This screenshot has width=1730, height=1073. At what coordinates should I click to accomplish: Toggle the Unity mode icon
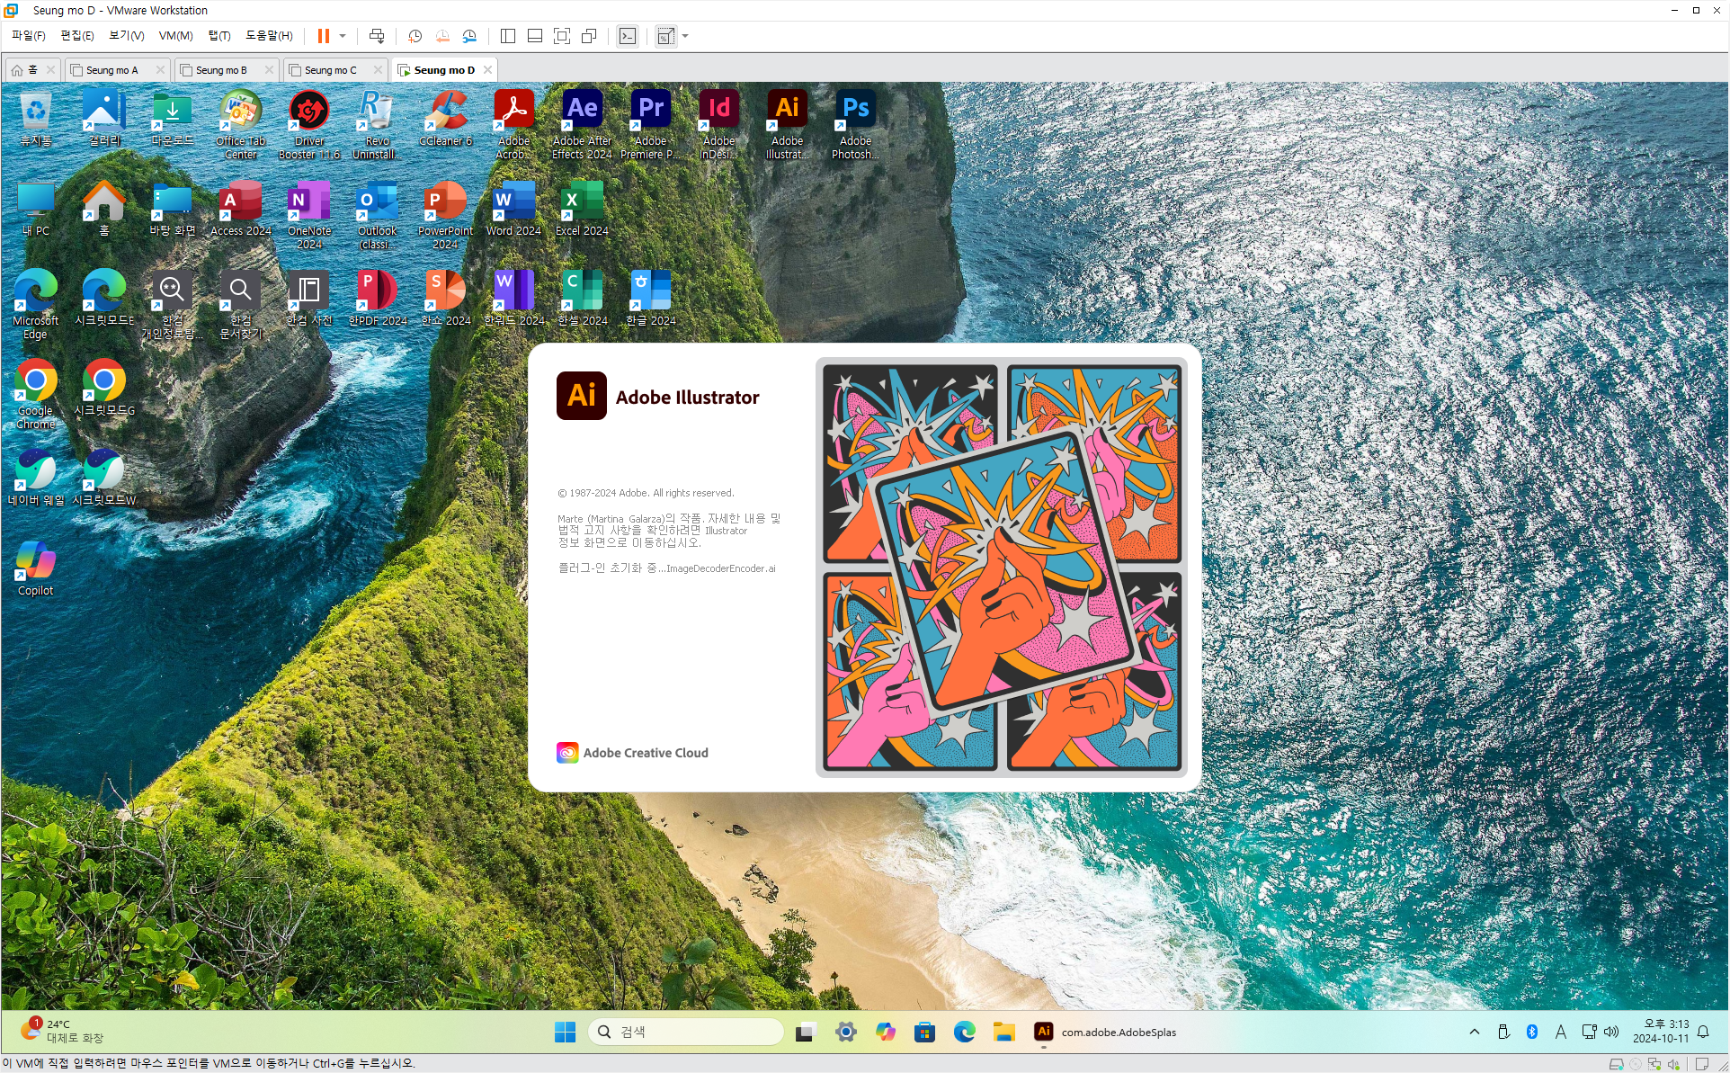click(x=589, y=36)
